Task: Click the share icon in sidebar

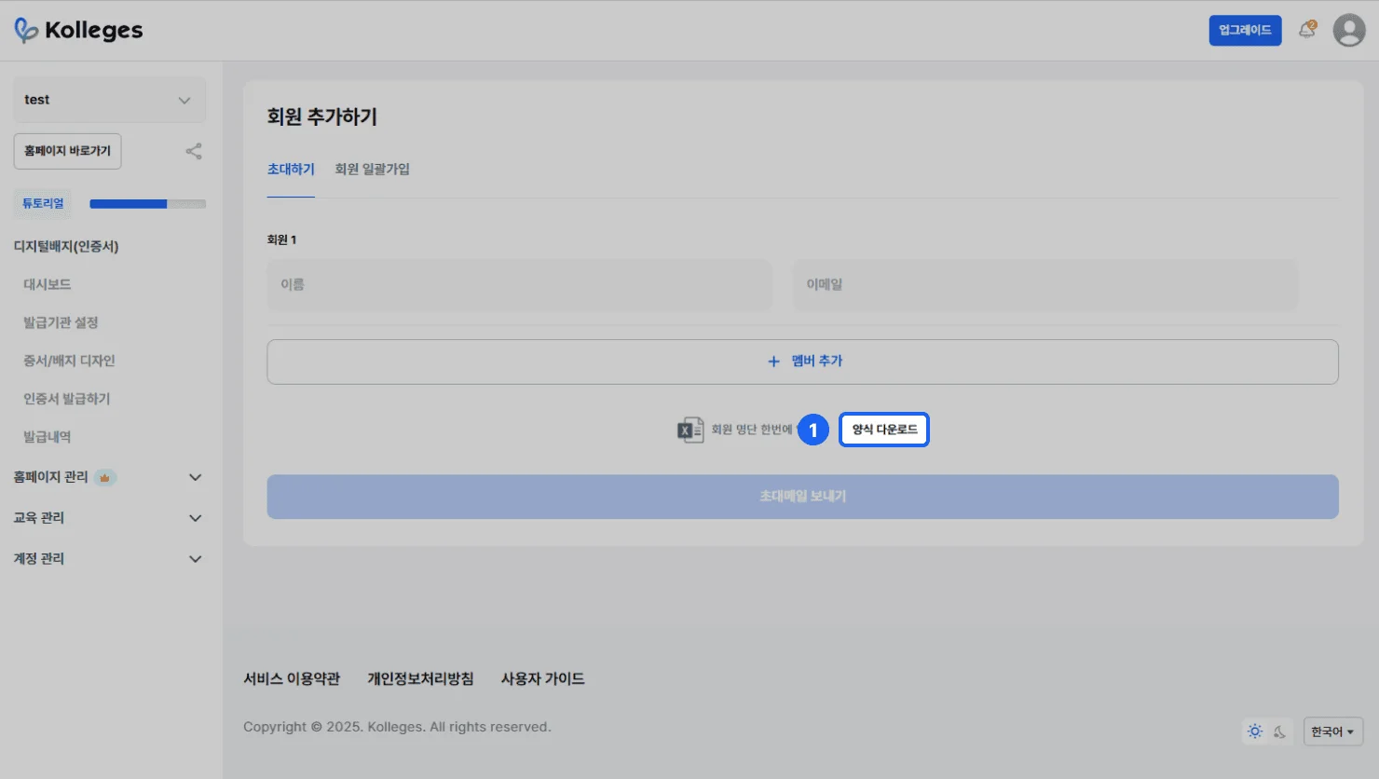Action: pyautogui.click(x=194, y=151)
